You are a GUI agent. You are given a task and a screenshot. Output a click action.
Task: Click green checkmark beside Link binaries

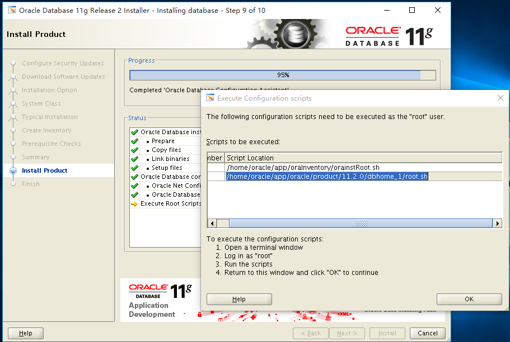pos(135,159)
